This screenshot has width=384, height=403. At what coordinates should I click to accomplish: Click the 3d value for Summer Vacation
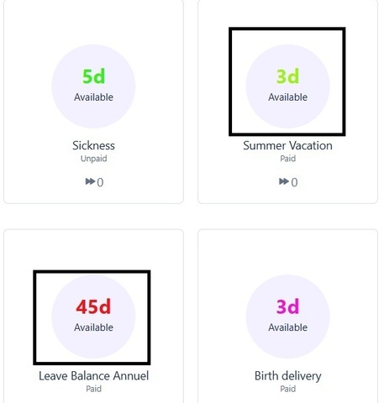[x=287, y=76]
